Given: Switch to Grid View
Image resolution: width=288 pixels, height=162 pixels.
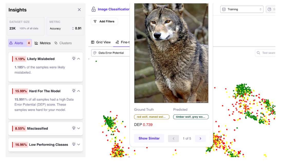Looking at the screenshot, I should (x=101, y=42).
